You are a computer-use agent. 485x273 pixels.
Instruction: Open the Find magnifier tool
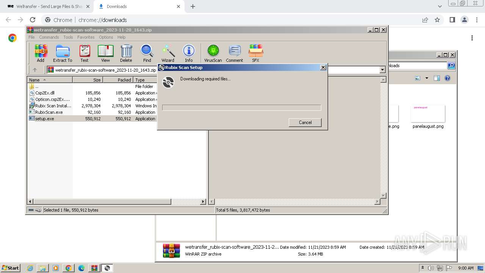(x=147, y=53)
